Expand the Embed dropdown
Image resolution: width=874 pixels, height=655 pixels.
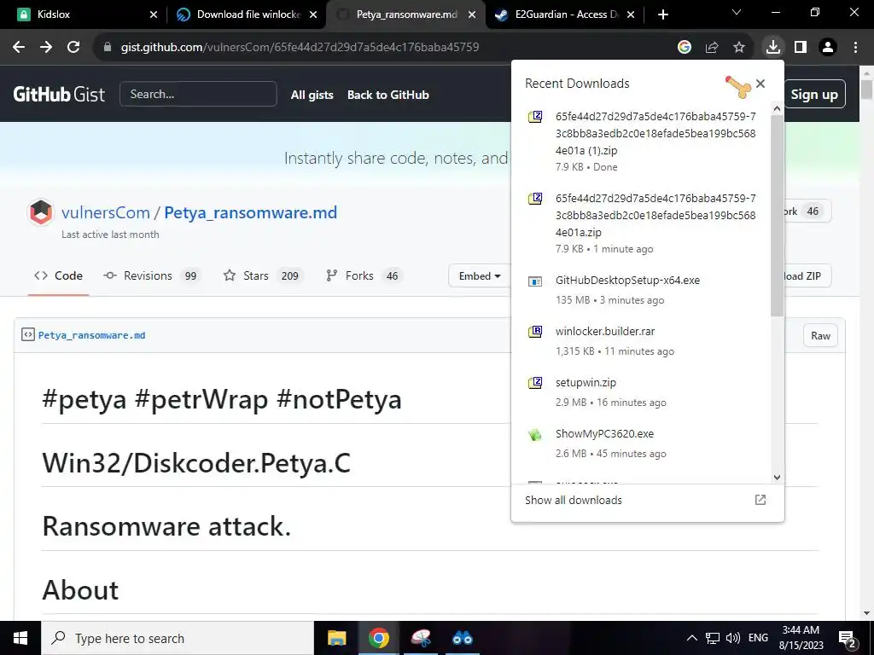point(480,275)
